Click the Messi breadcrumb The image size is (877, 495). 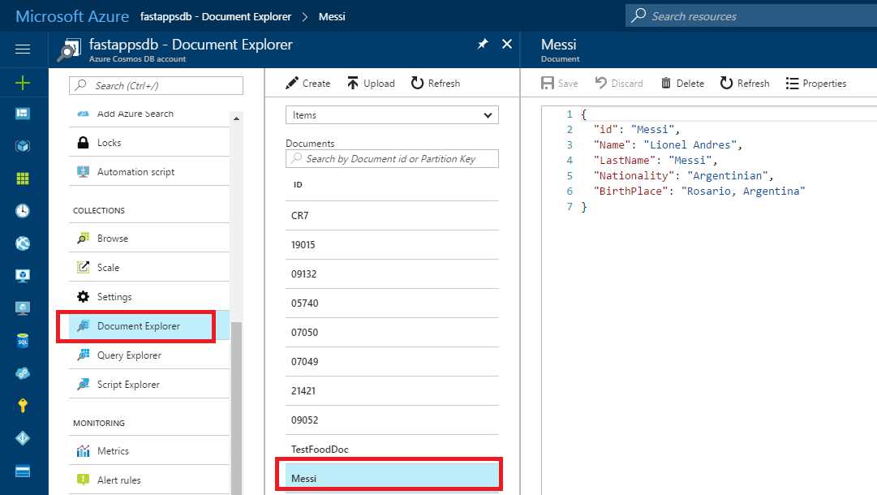pyautogui.click(x=332, y=17)
